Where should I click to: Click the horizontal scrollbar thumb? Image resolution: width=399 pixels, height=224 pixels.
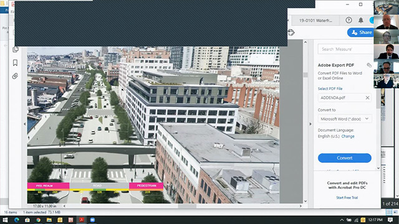point(187,206)
